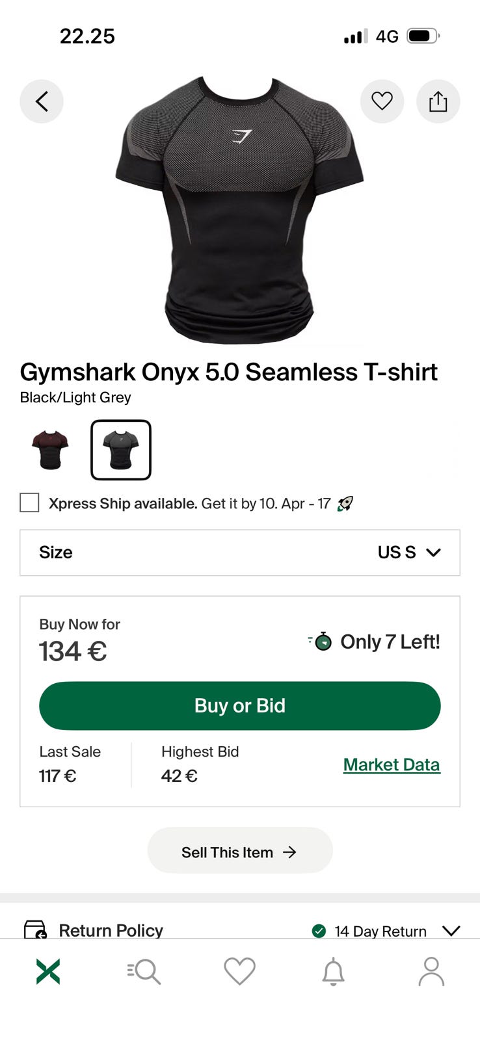Go to StockX home tab

coord(48,972)
